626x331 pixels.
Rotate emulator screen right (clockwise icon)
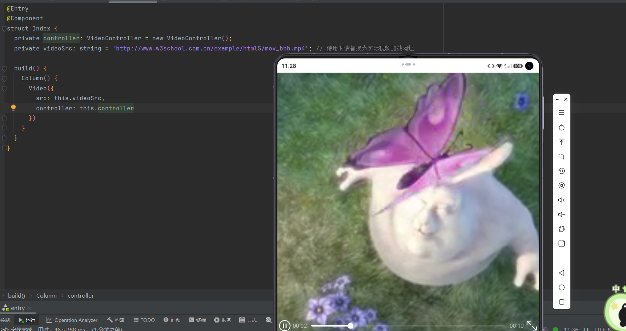[562, 185]
